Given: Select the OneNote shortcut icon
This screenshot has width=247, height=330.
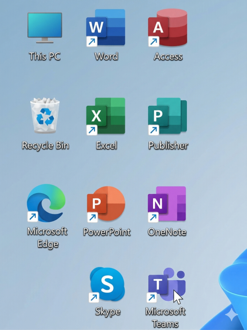Looking at the screenshot, I should click(x=167, y=204).
